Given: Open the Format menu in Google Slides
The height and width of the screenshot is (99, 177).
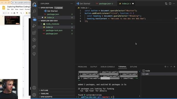Looking at the screenshot, I should click(x=27, y=9).
